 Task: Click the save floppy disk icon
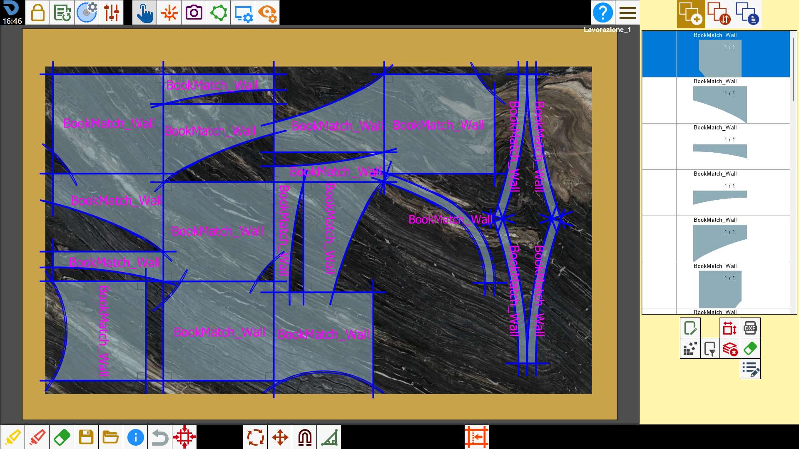point(86,437)
